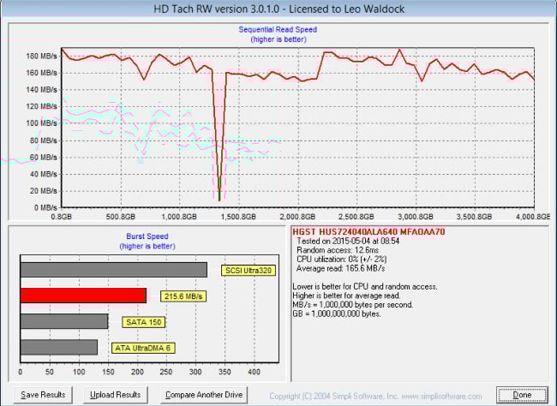Click the SCSI Ultra320 label
This screenshot has height=406, width=557.
coord(249,271)
